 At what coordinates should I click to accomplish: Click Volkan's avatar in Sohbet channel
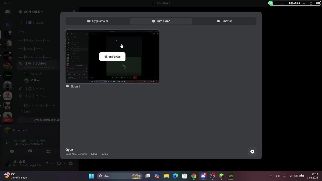pyautogui.click(x=27, y=80)
